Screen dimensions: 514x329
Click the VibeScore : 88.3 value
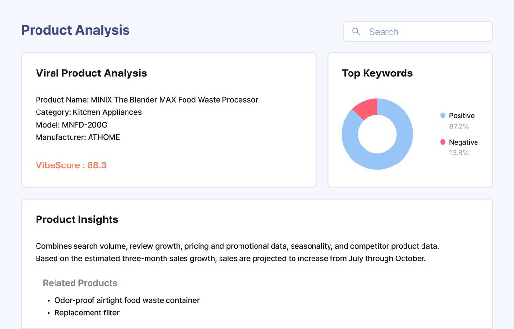point(71,165)
